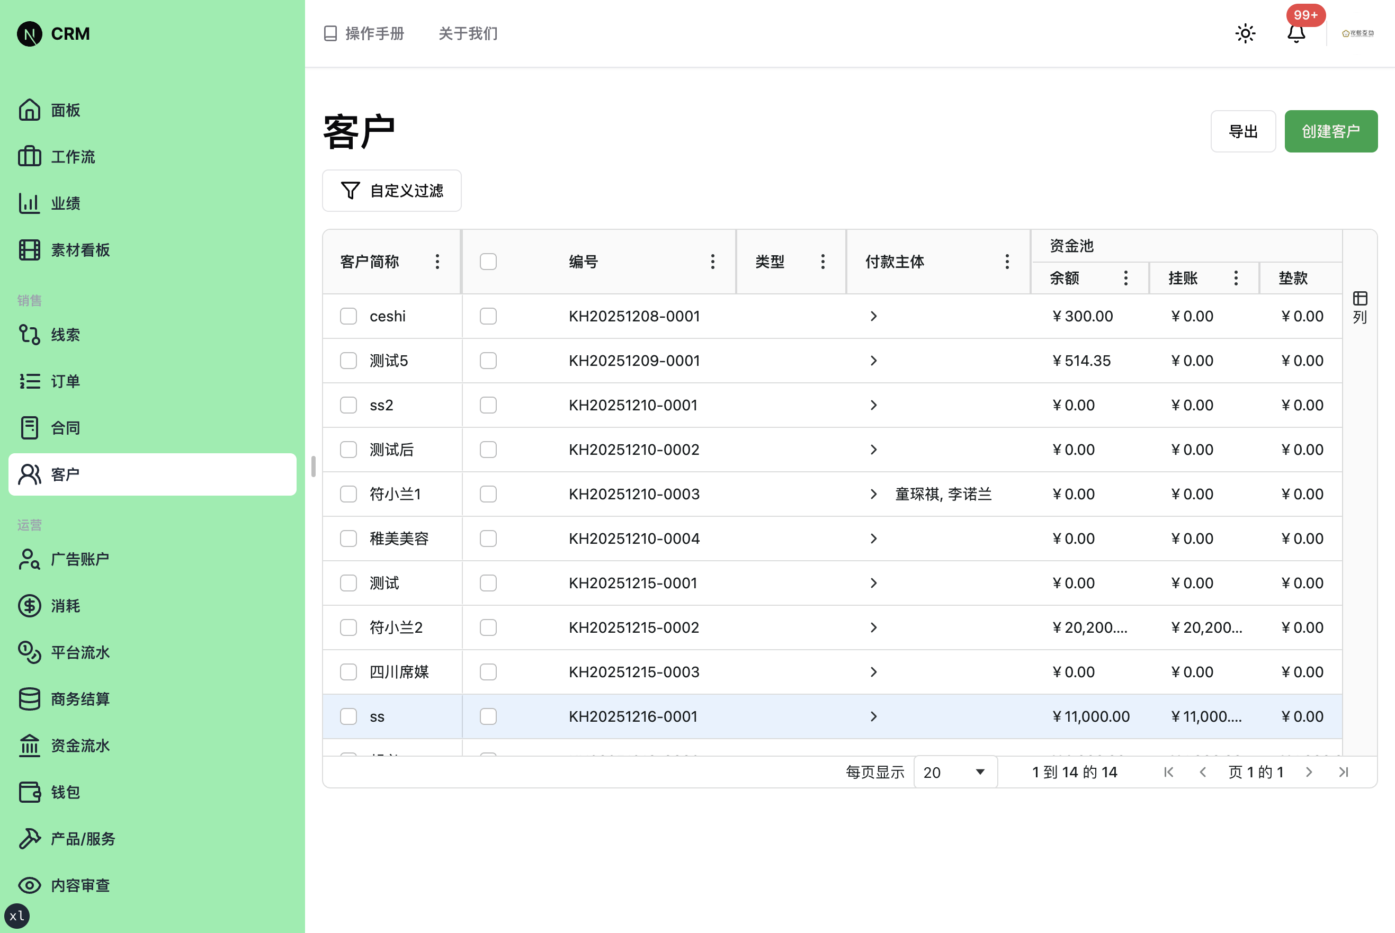Tick the checkbox on row 符小兰2
This screenshot has width=1395, height=933.
point(348,627)
